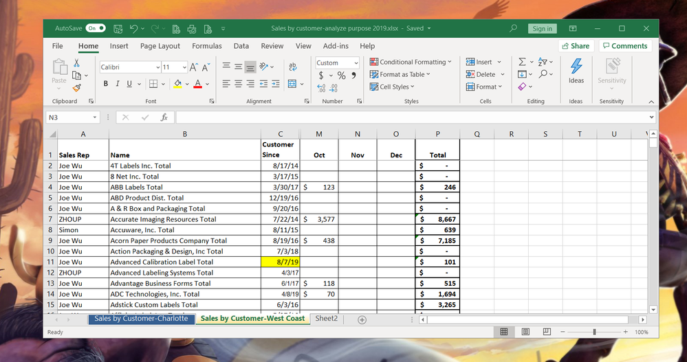687x362 pixels.
Task: Increase font size with large A icon
Action: coord(194,67)
